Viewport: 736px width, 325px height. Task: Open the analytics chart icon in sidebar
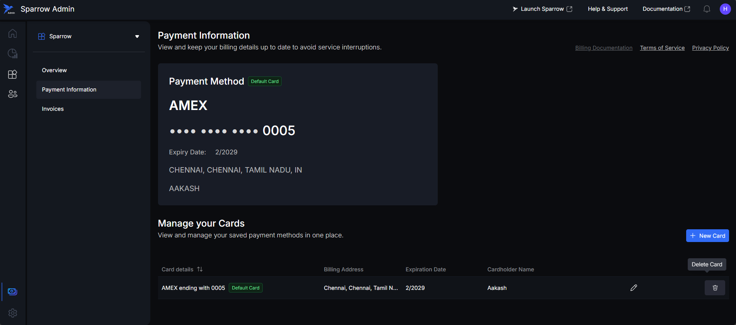(x=13, y=54)
